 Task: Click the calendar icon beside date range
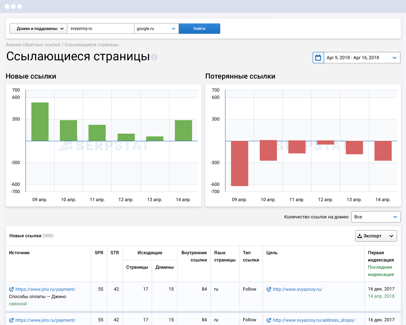pos(318,58)
